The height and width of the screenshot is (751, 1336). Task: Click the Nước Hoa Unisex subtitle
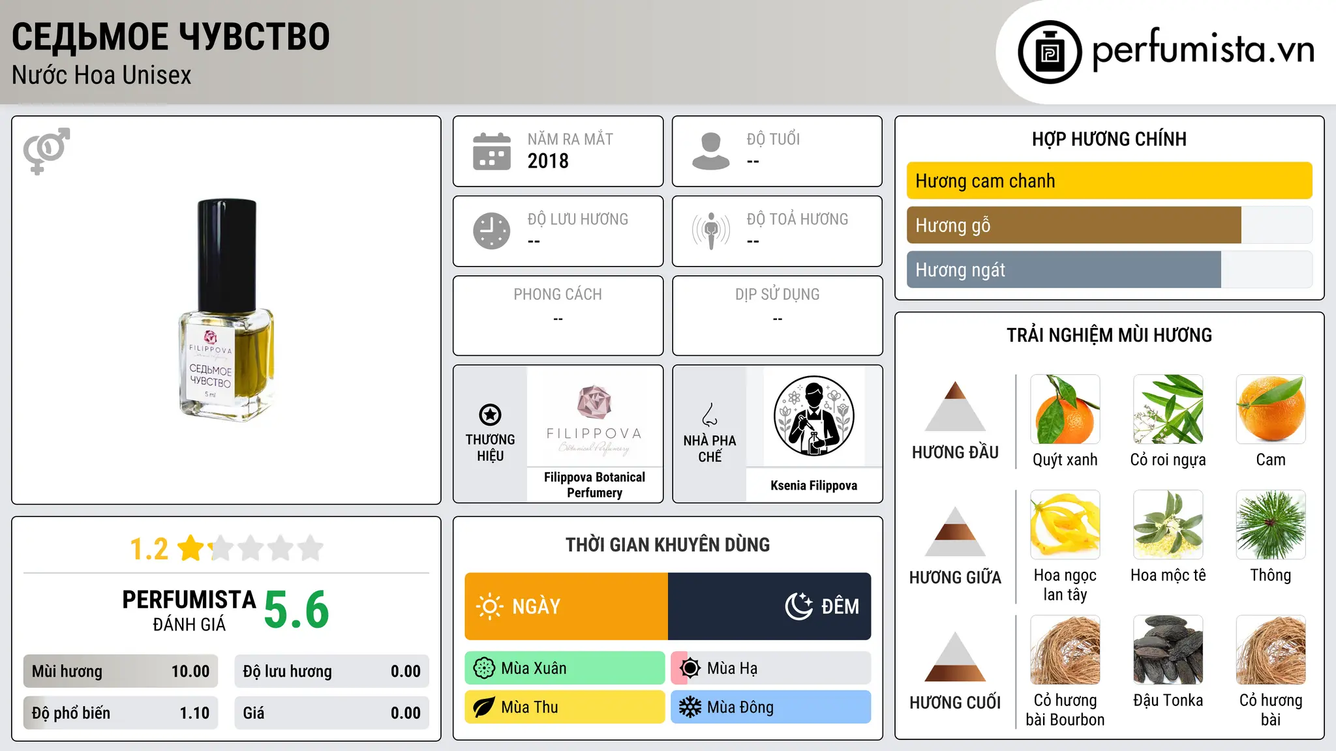click(x=102, y=75)
